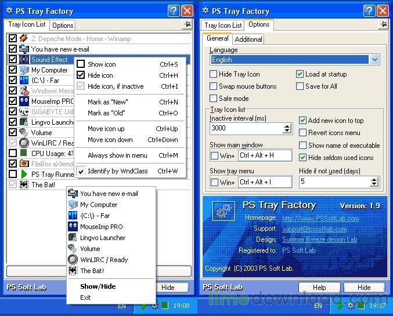Switch to the Additional tab

pyautogui.click(x=248, y=39)
